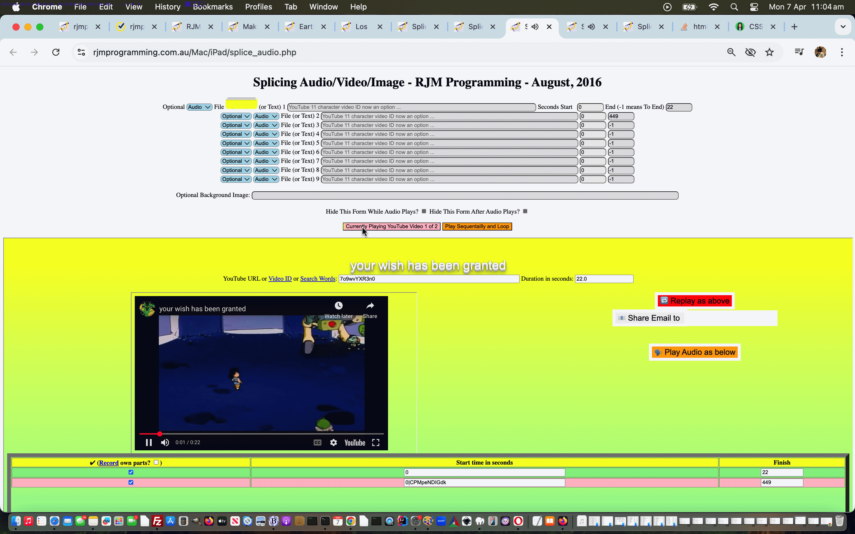The height and width of the screenshot is (534, 855).
Task: Mute the YouTube player volume icon
Action: pos(165,443)
